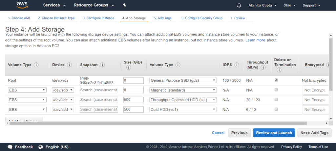This screenshot has height=151, width=336.
Task: Click snapshot search field for /dev/sdd
Action: point(99,109)
